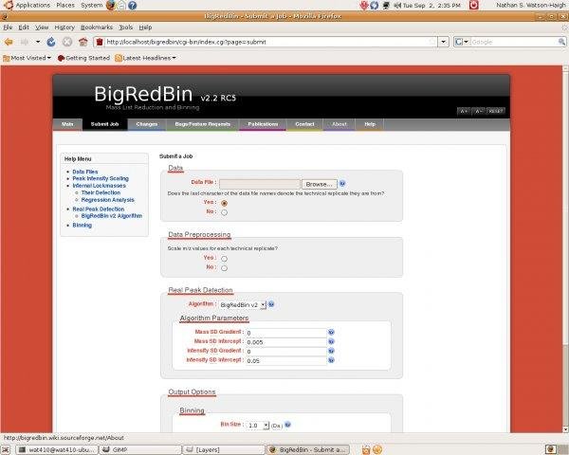Open the Contact tab

304,124
